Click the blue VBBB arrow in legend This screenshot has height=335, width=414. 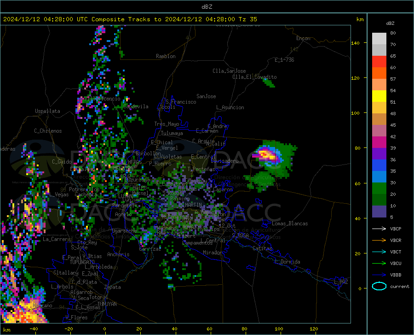tap(379, 275)
